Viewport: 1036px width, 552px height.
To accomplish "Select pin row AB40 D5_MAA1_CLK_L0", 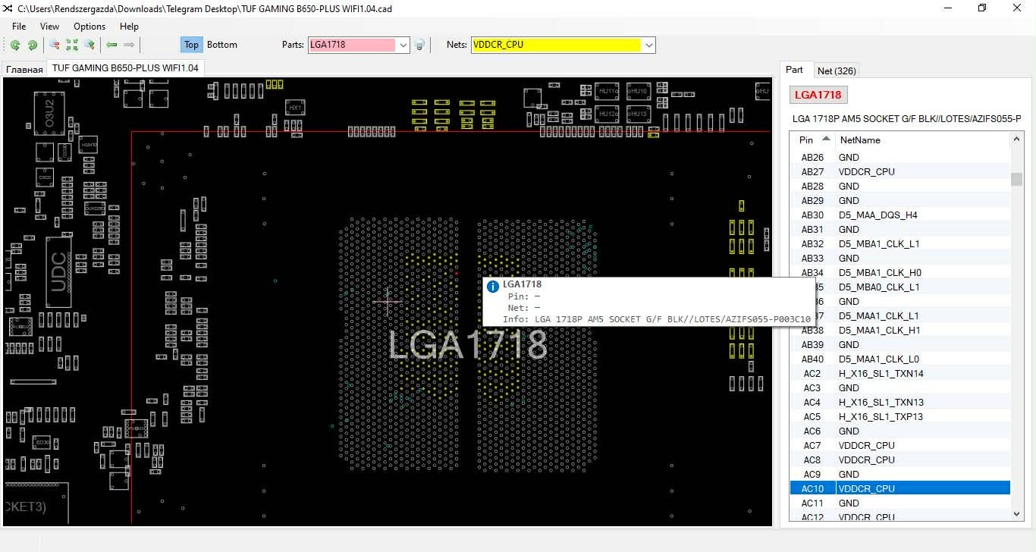I will click(900, 359).
